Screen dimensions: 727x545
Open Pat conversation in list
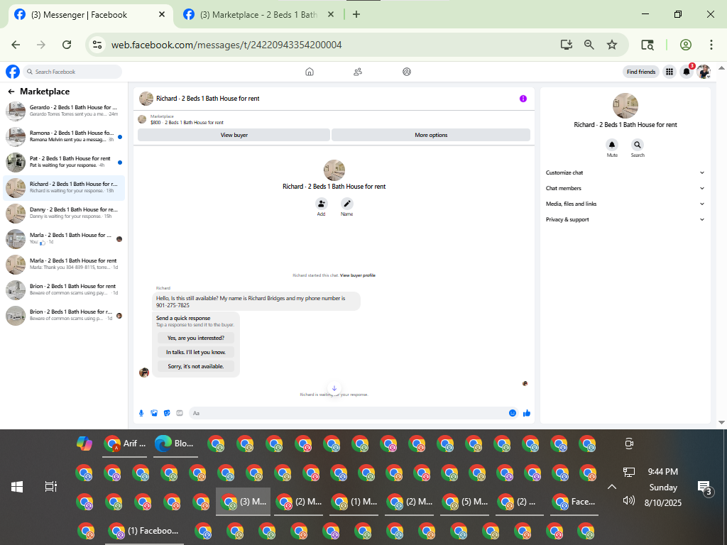[64, 163]
